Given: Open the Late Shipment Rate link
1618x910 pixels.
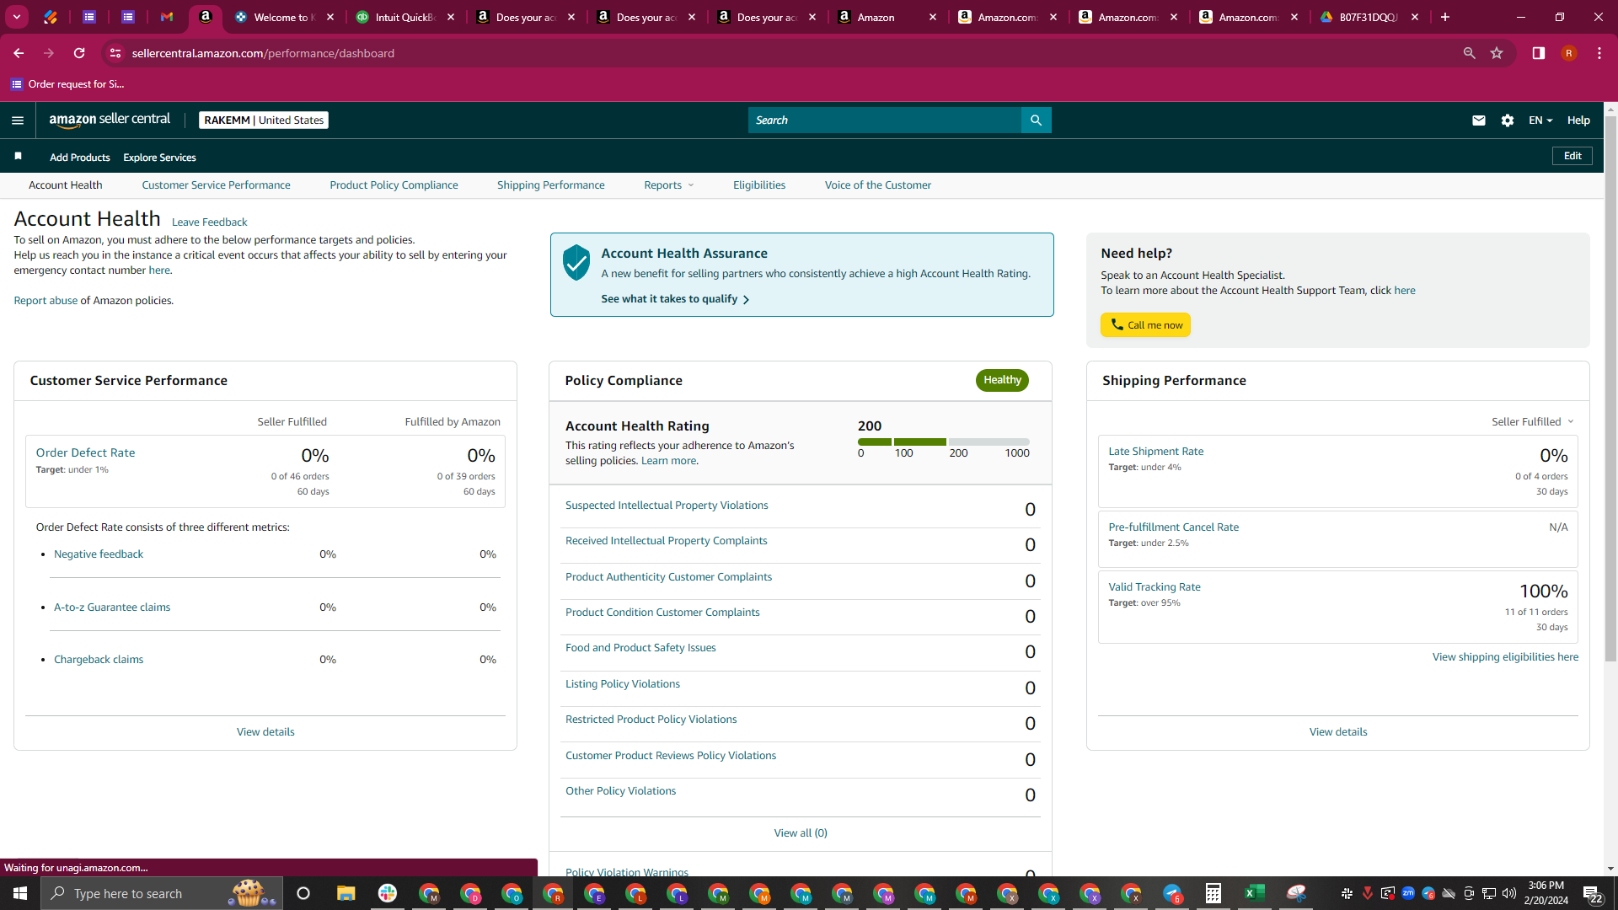Looking at the screenshot, I should pos(1155,452).
